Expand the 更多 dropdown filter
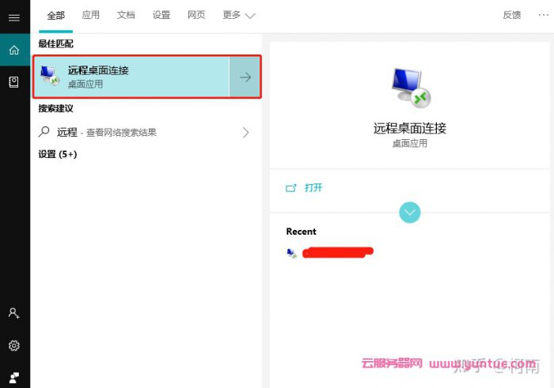 coord(239,15)
